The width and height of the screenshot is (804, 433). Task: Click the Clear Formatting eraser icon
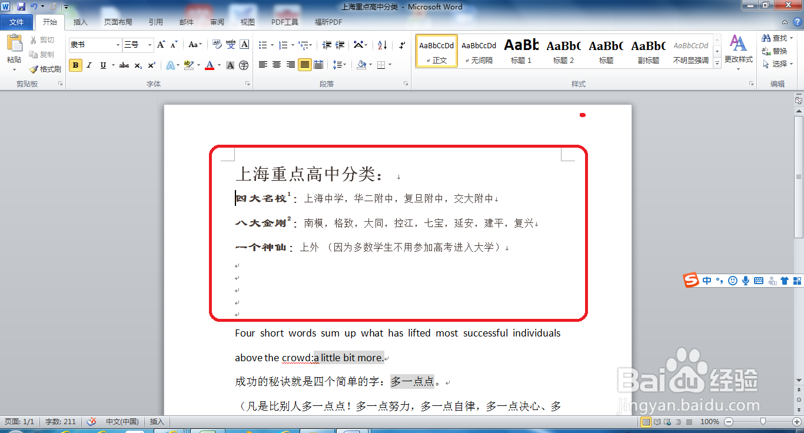(216, 45)
